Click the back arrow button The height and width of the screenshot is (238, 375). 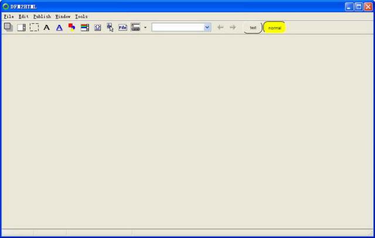(220, 27)
